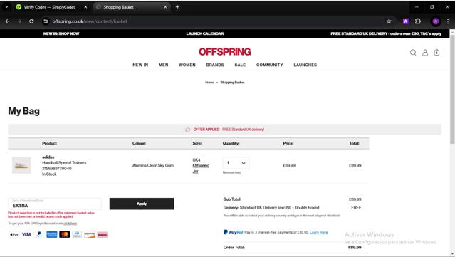
Task: Close the Shopping Basket tab
Action: (x=165, y=7)
